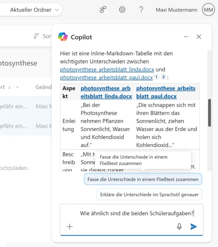Open paul.docx link in table header
218x247 pixels.
pyautogui.click(x=166, y=92)
